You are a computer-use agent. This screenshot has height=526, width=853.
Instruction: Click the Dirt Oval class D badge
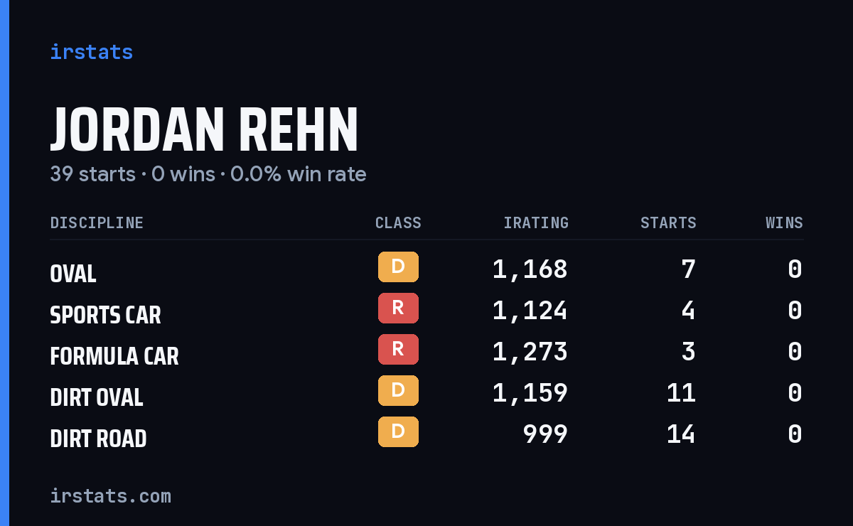(x=398, y=390)
